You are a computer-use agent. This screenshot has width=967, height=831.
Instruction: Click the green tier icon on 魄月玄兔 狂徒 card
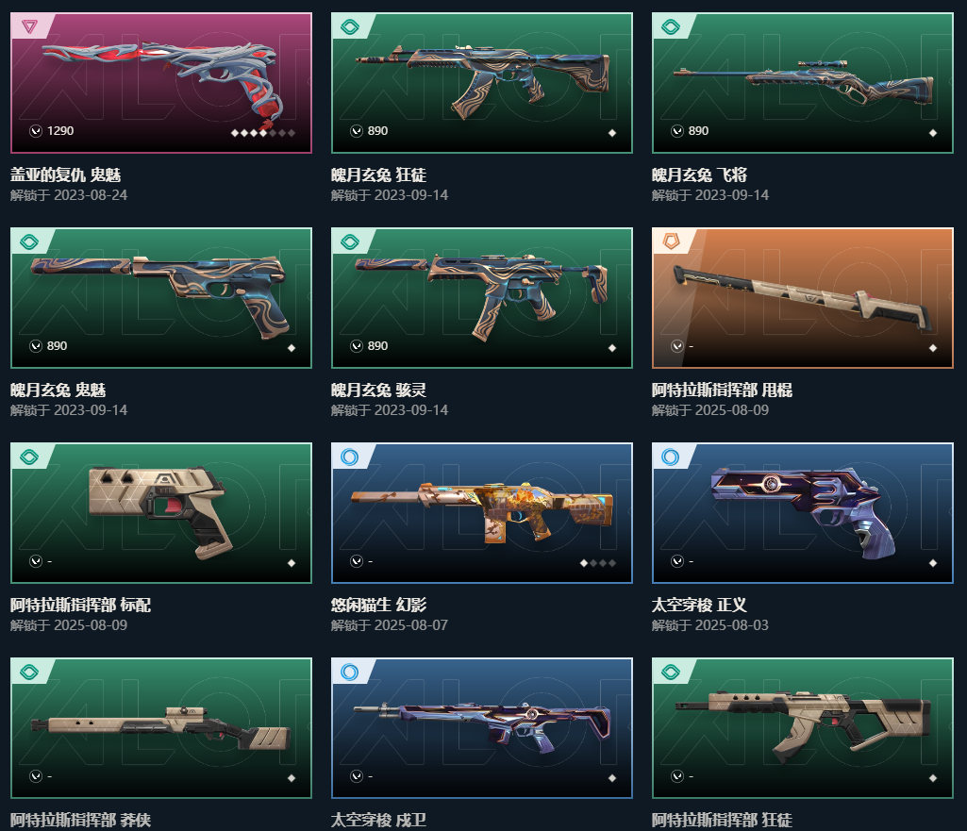[350, 26]
